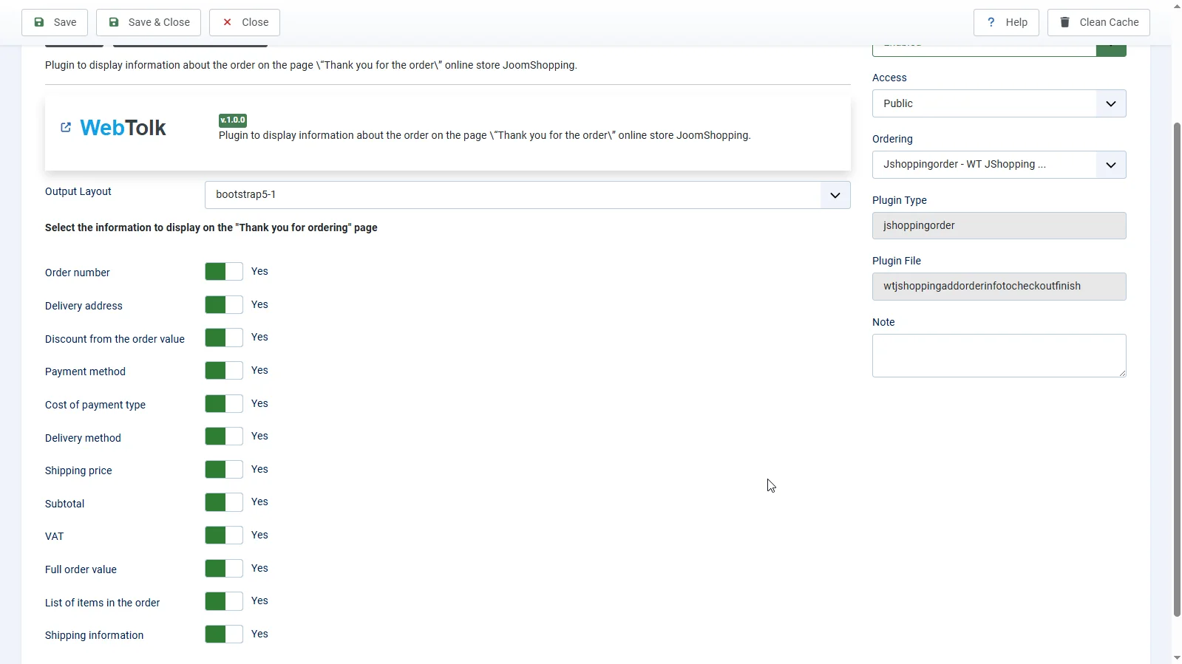Click Save & Close button
This screenshot has width=1182, height=664.
149,22
